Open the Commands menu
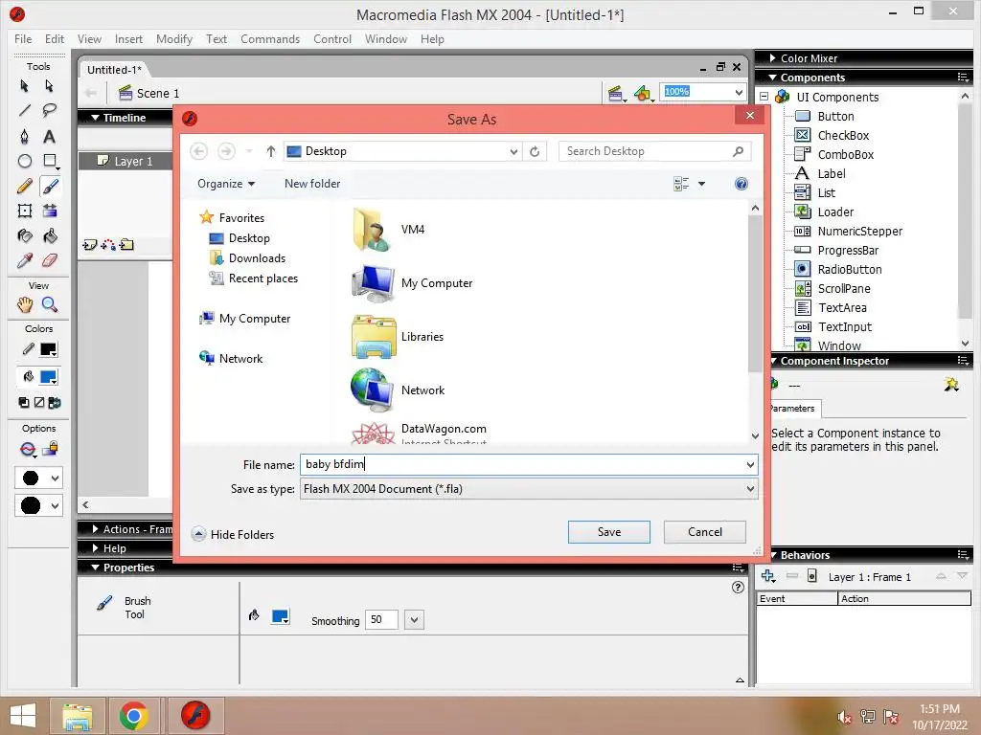Viewport: 981px width, 735px height. point(270,38)
